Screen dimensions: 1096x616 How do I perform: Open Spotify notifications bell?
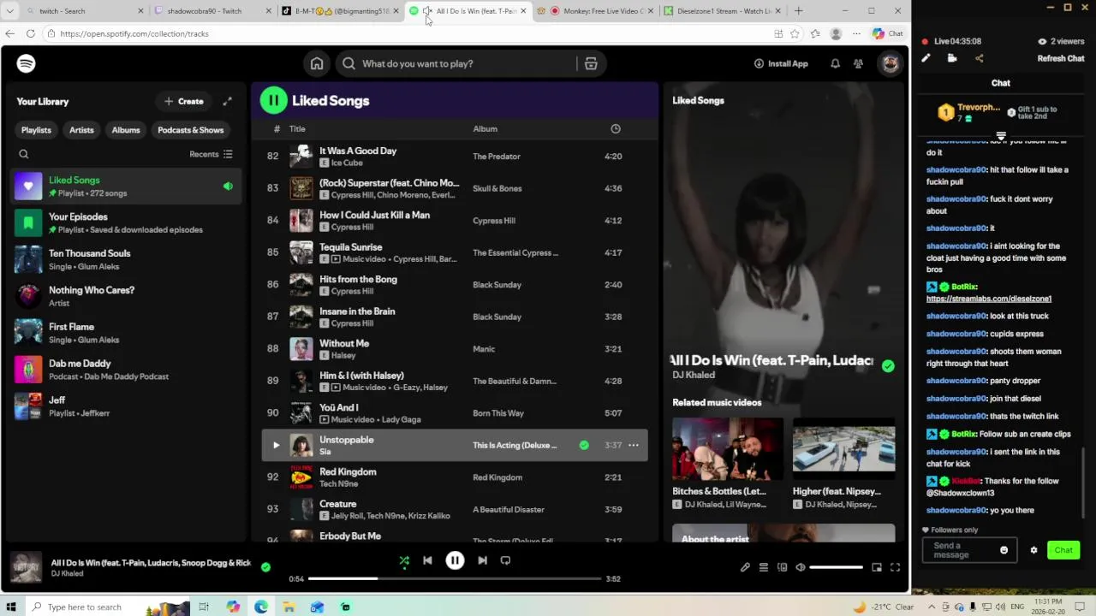(x=835, y=63)
